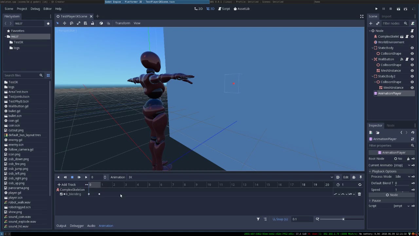Click the Filter nodes search field

pyautogui.click(x=395, y=24)
